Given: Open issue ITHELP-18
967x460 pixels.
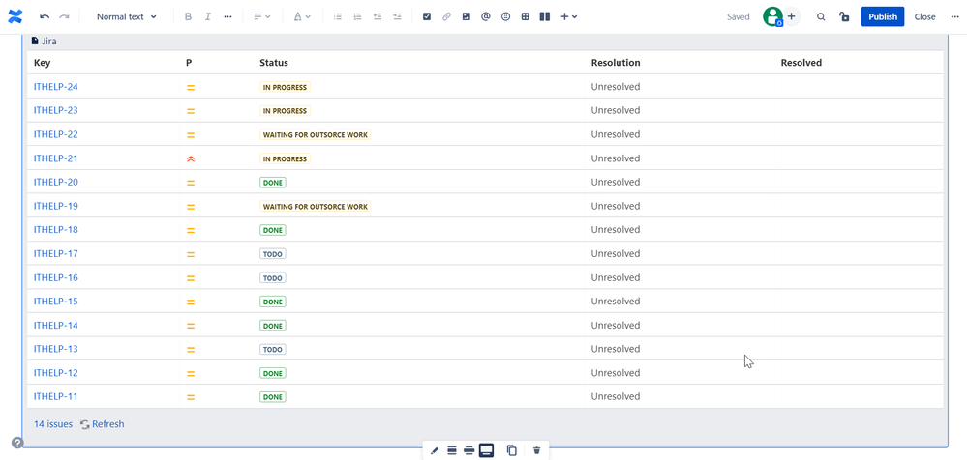Looking at the screenshot, I should 55,230.
